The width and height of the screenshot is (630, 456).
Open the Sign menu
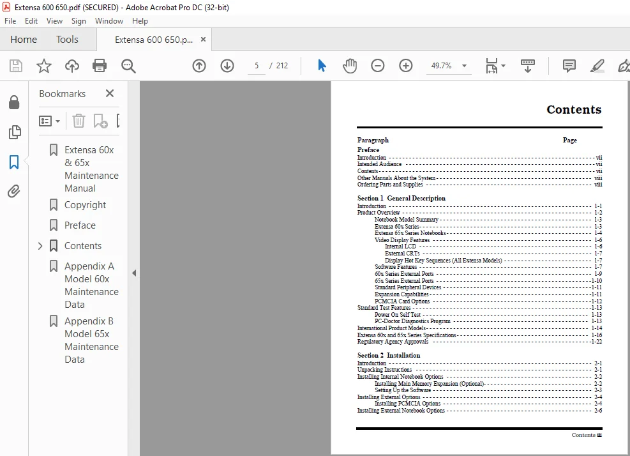[79, 21]
